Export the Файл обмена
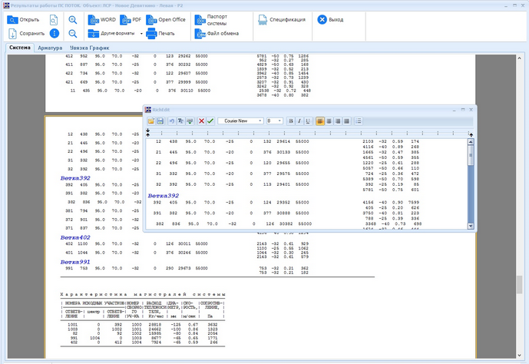The image size is (529, 364). tap(217, 33)
